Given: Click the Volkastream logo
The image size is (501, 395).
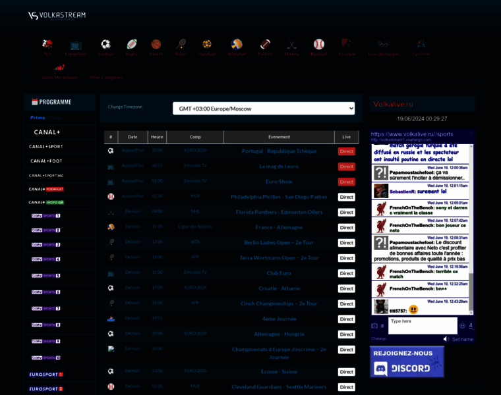Looking at the screenshot, I should coord(57,15).
